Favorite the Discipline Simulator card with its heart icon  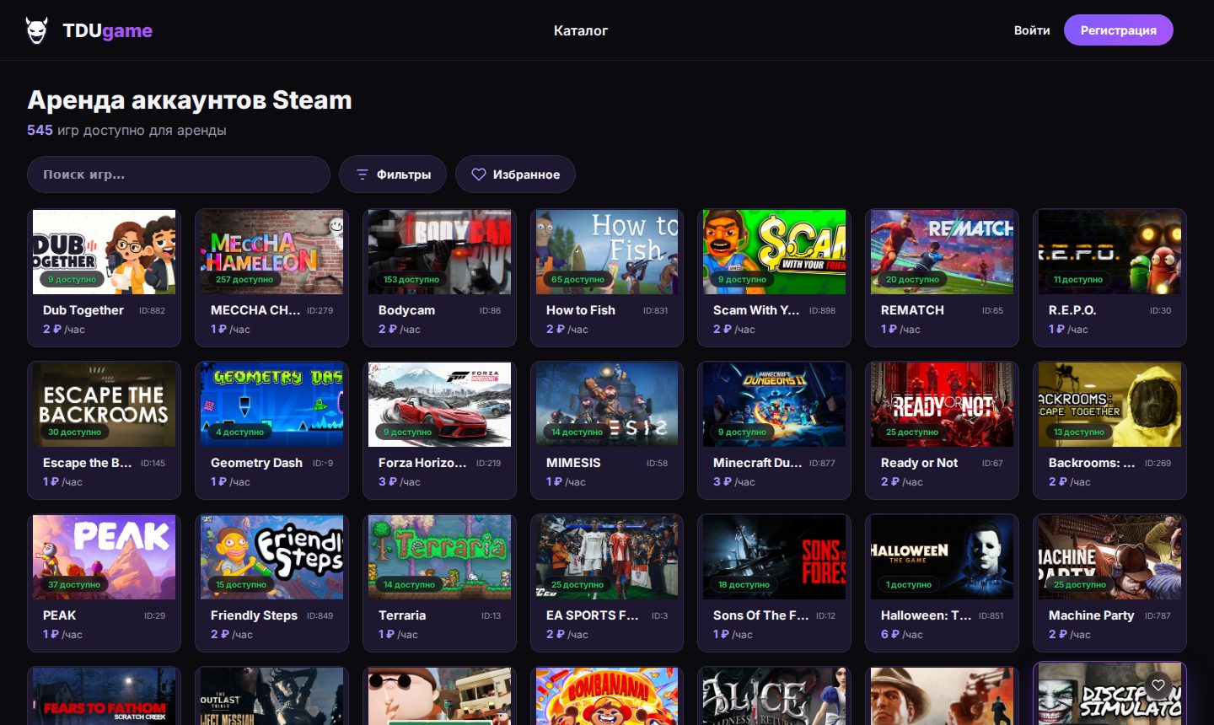coord(1158,685)
